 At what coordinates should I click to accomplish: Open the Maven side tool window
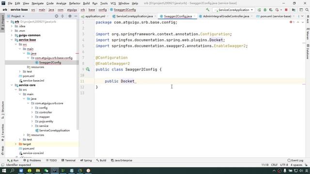coord(308,34)
